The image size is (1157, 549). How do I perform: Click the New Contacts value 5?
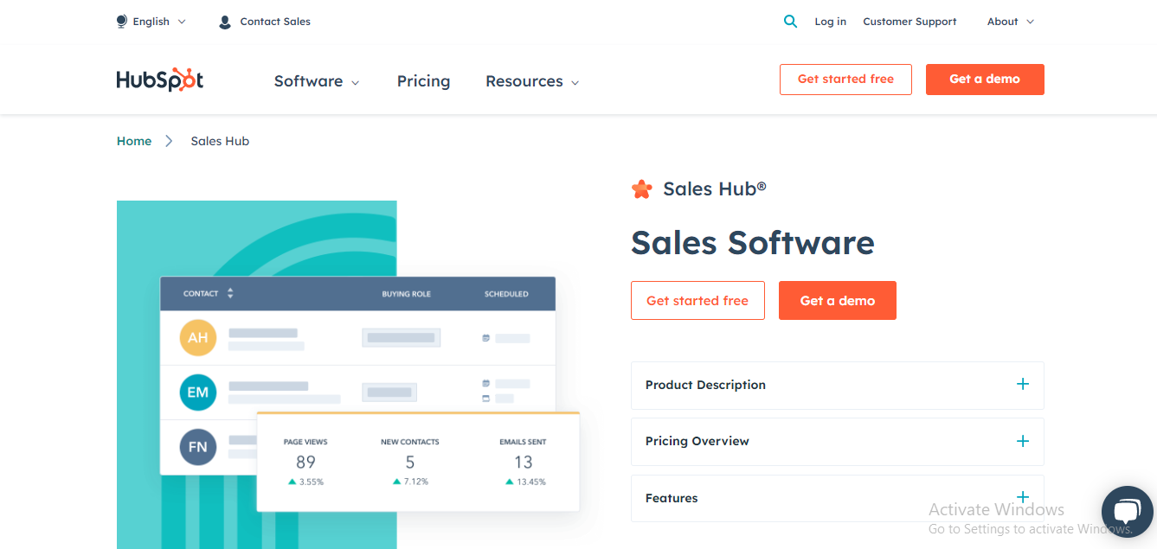tap(410, 462)
